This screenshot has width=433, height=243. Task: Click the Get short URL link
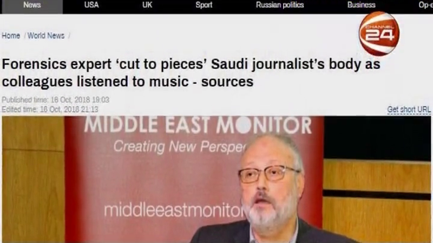(409, 110)
